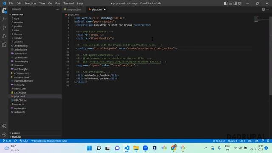Open the Extensions view

coord(4,45)
